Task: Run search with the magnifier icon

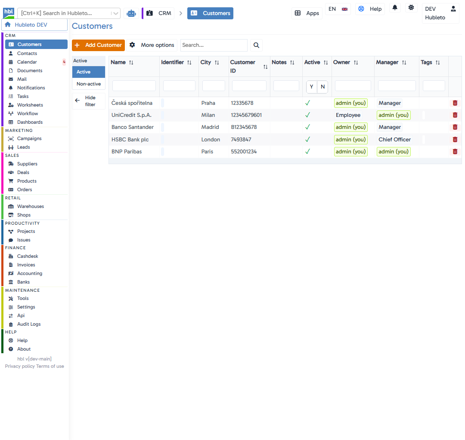Action: pyautogui.click(x=256, y=45)
